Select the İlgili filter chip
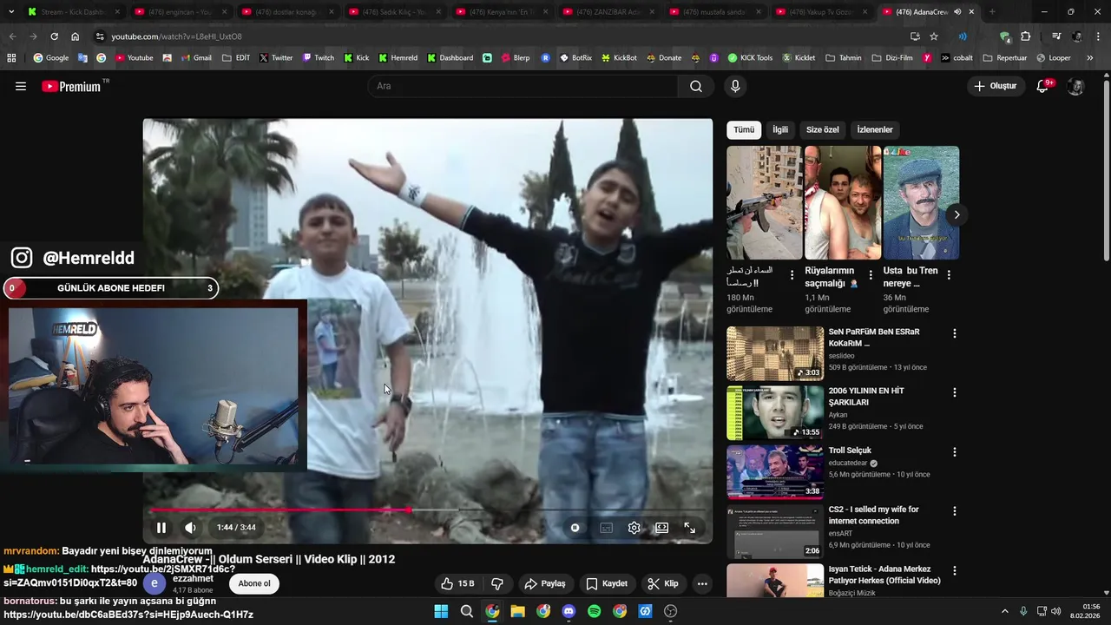This screenshot has height=625, width=1111. pos(780,129)
